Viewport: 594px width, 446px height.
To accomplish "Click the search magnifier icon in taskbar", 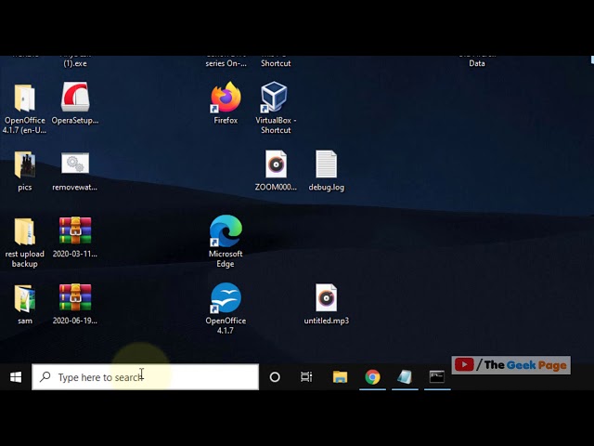I will point(45,376).
